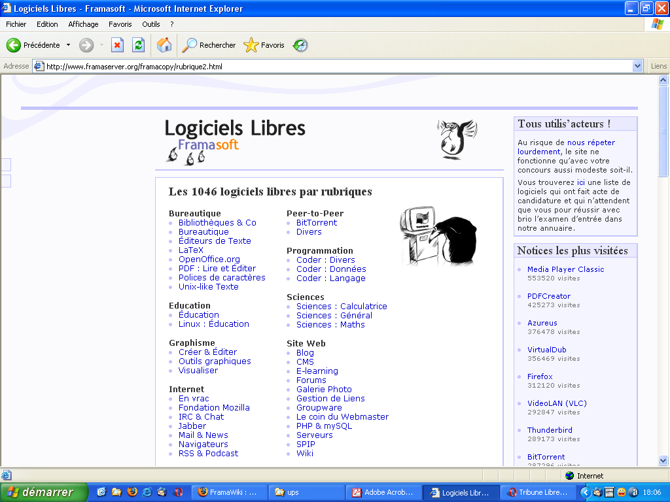Open Jabber link under Internet

(192, 426)
